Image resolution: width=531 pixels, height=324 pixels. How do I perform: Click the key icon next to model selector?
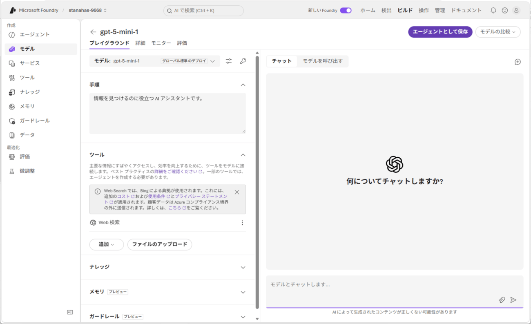point(243,61)
